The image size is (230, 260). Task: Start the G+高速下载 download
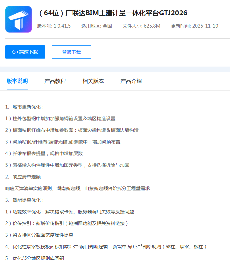[25, 52]
